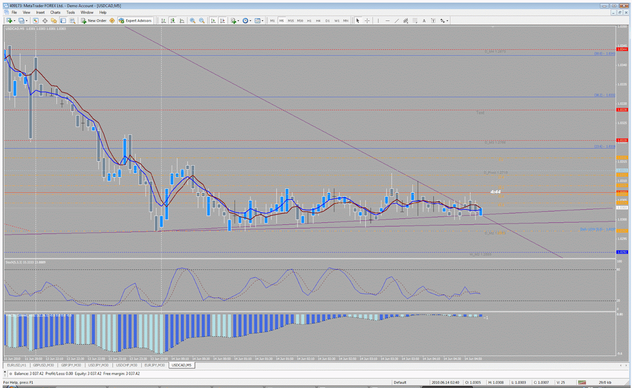
Task: Select the MN timeframe
Action: (346, 21)
